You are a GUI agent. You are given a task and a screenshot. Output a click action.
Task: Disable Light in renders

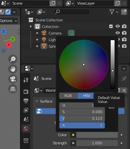pos(124,39)
